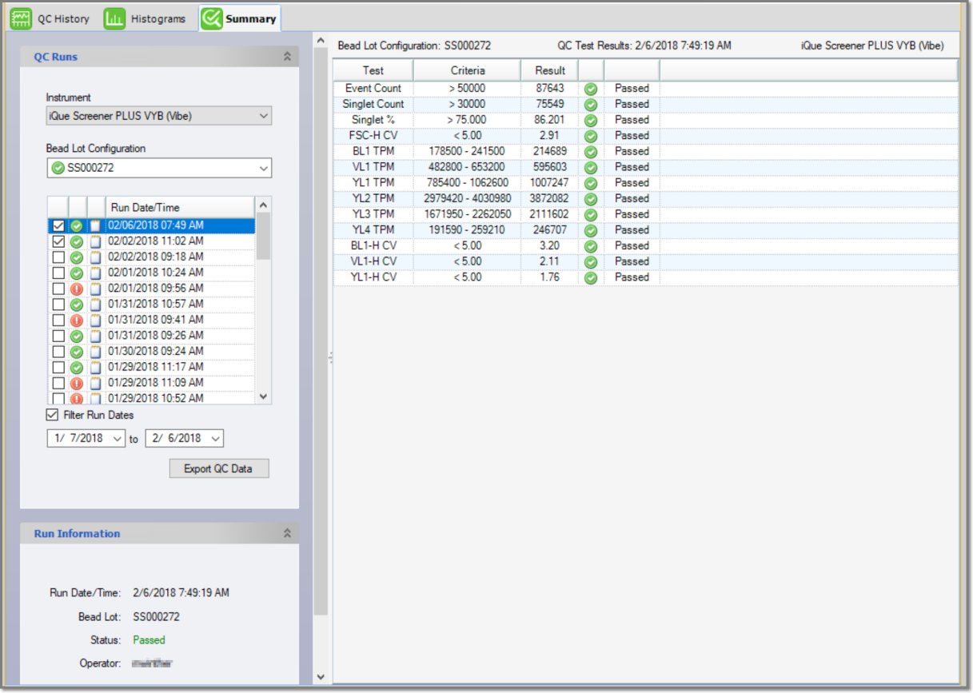Click the YL1-H CV passed status icon
The image size is (973, 693).
[x=591, y=277]
